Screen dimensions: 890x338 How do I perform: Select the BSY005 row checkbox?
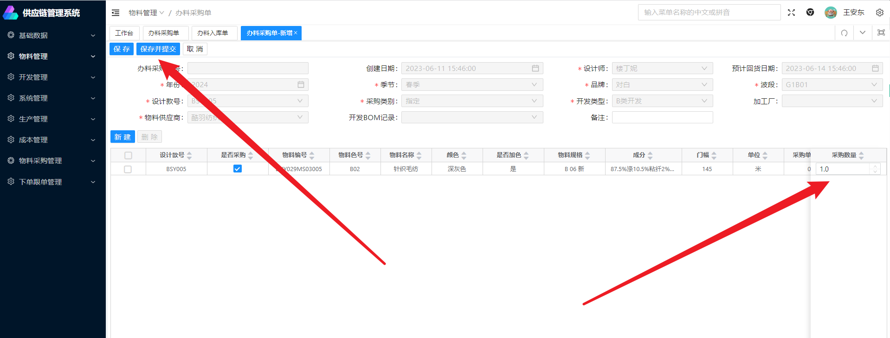click(x=128, y=169)
